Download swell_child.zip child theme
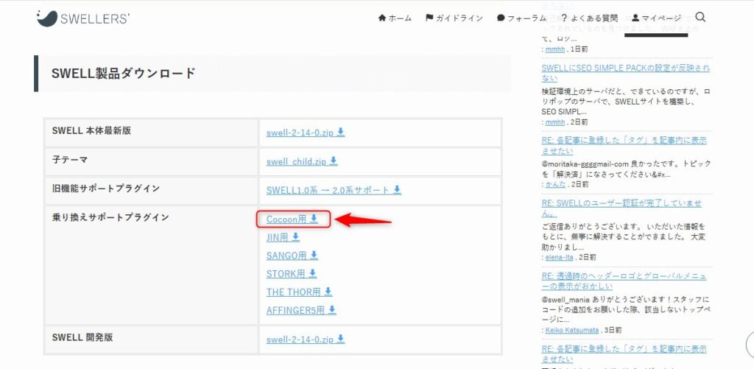This screenshot has width=754, height=369. (x=302, y=161)
